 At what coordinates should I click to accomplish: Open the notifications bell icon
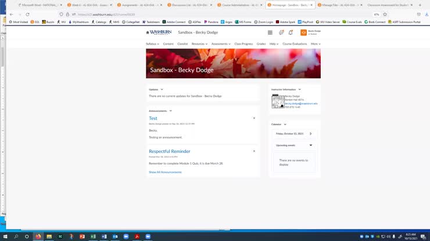coord(291,32)
